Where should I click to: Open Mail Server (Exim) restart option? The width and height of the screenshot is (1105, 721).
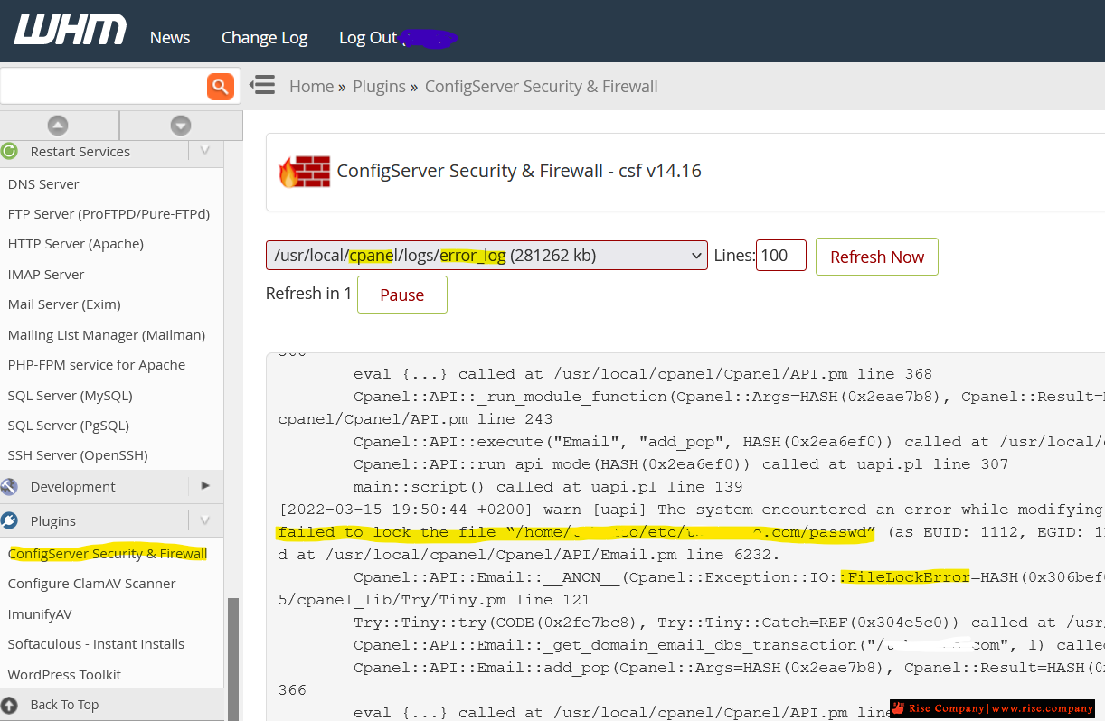64,304
